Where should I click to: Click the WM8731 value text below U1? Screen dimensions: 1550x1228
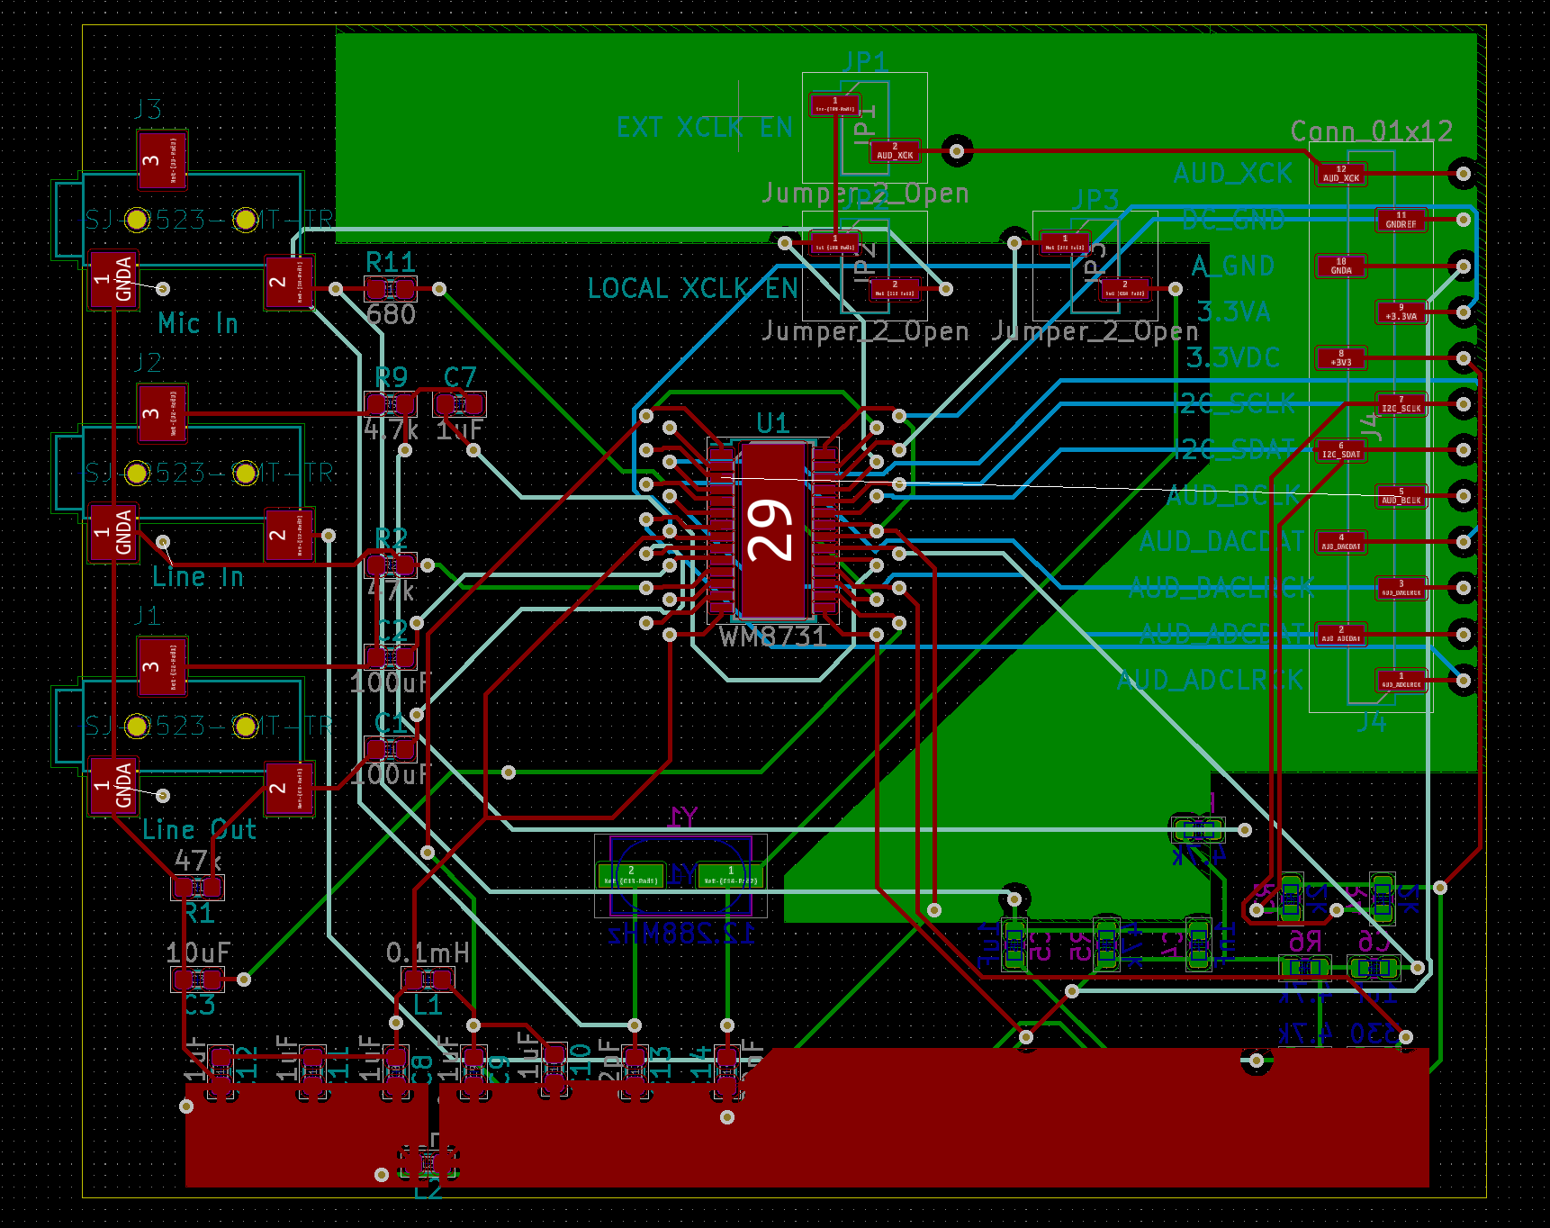point(772,637)
